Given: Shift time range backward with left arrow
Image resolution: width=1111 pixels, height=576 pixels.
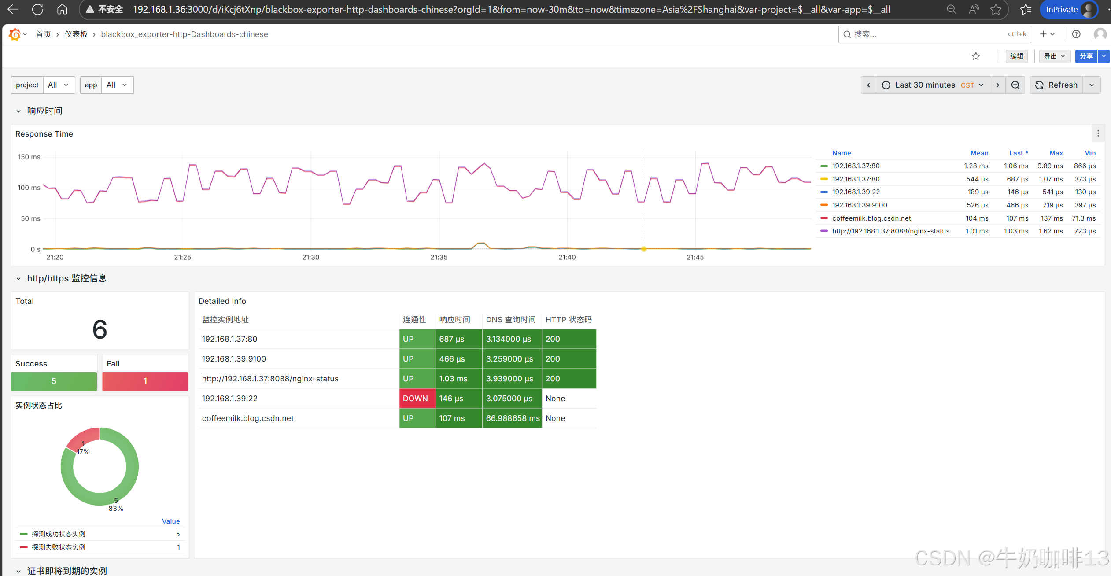Looking at the screenshot, I should click(868, 85).
